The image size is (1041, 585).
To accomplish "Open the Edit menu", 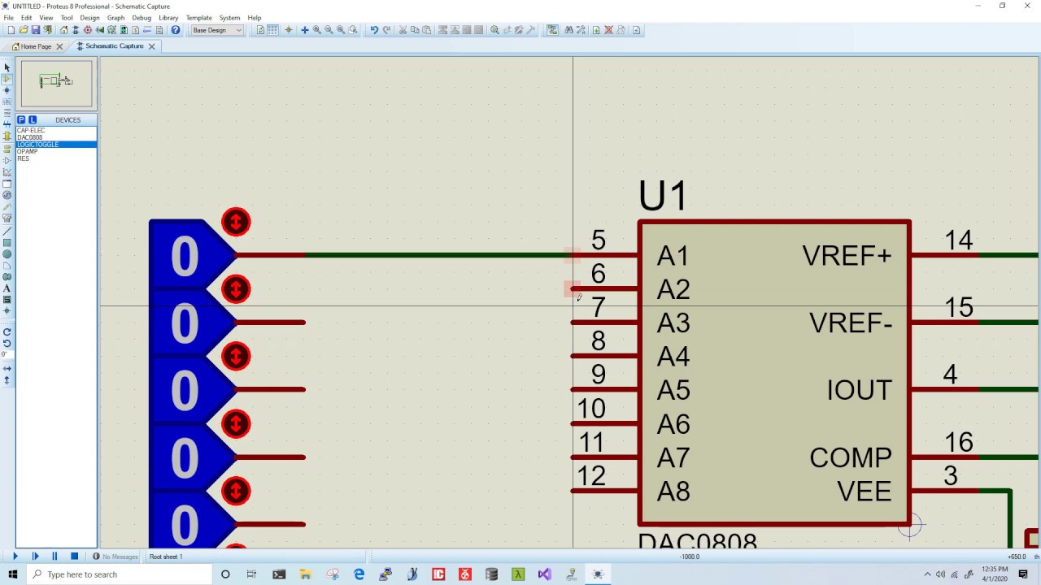I will [27, 17].
